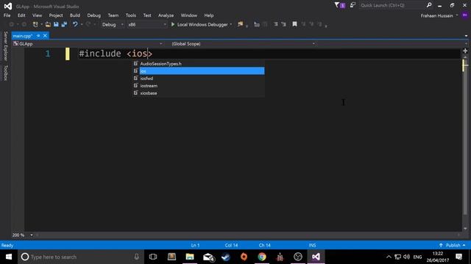471x264 pixels.
Task: Open Frahaan Hussain account menu
Action: tap(439, 15)
